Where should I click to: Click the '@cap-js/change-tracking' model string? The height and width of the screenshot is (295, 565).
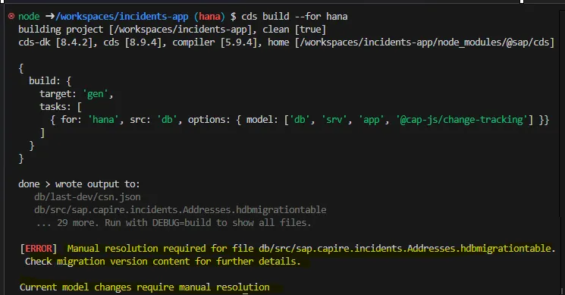coord(462,120)
